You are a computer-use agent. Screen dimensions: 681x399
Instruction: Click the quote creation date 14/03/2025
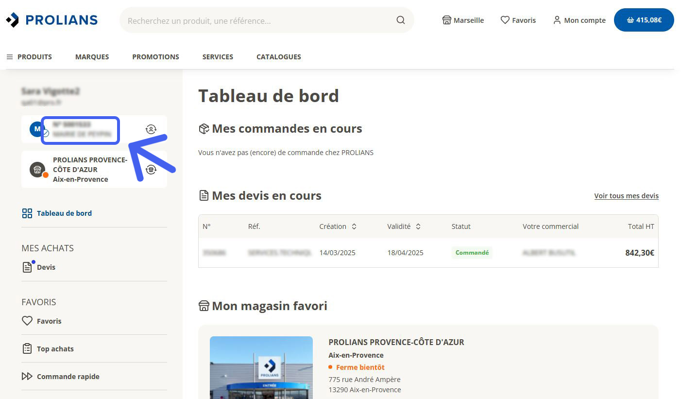coord(338,253)
